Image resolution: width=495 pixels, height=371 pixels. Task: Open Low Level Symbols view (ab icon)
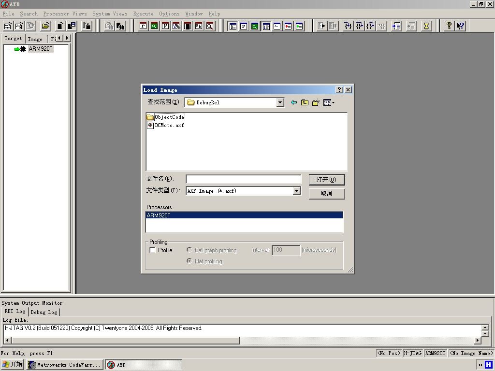(x=199, y=26)
